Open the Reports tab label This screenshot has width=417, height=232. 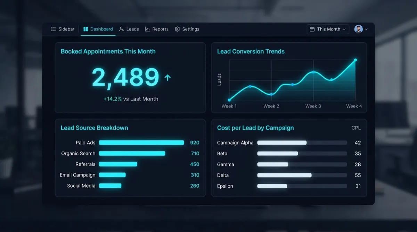pos(160,29)
